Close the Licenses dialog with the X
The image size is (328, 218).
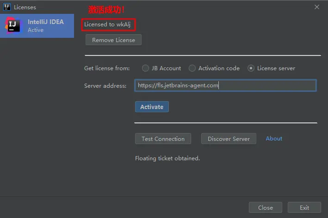click(317, 7)
